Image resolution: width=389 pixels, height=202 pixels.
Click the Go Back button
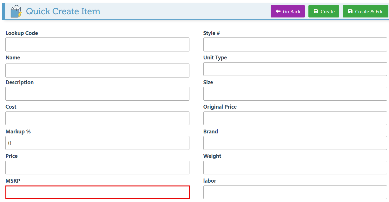click(287, 11)
